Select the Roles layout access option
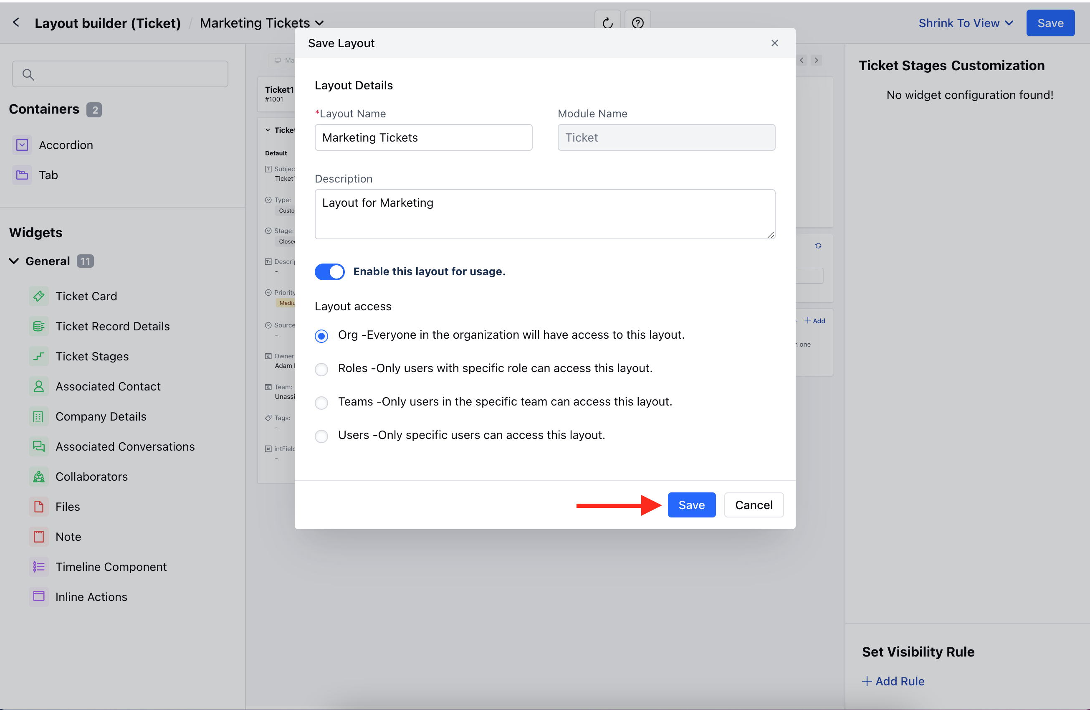 pos(321,369)
